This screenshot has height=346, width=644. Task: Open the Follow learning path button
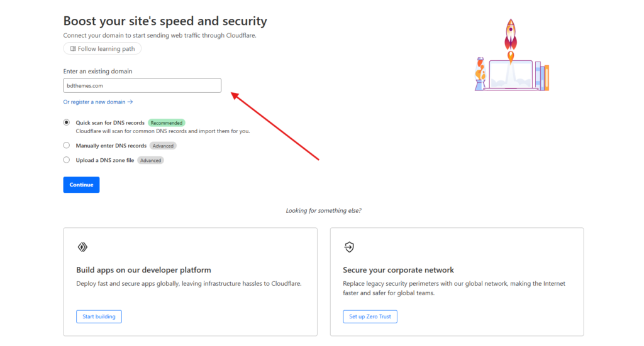click(103, 49)
